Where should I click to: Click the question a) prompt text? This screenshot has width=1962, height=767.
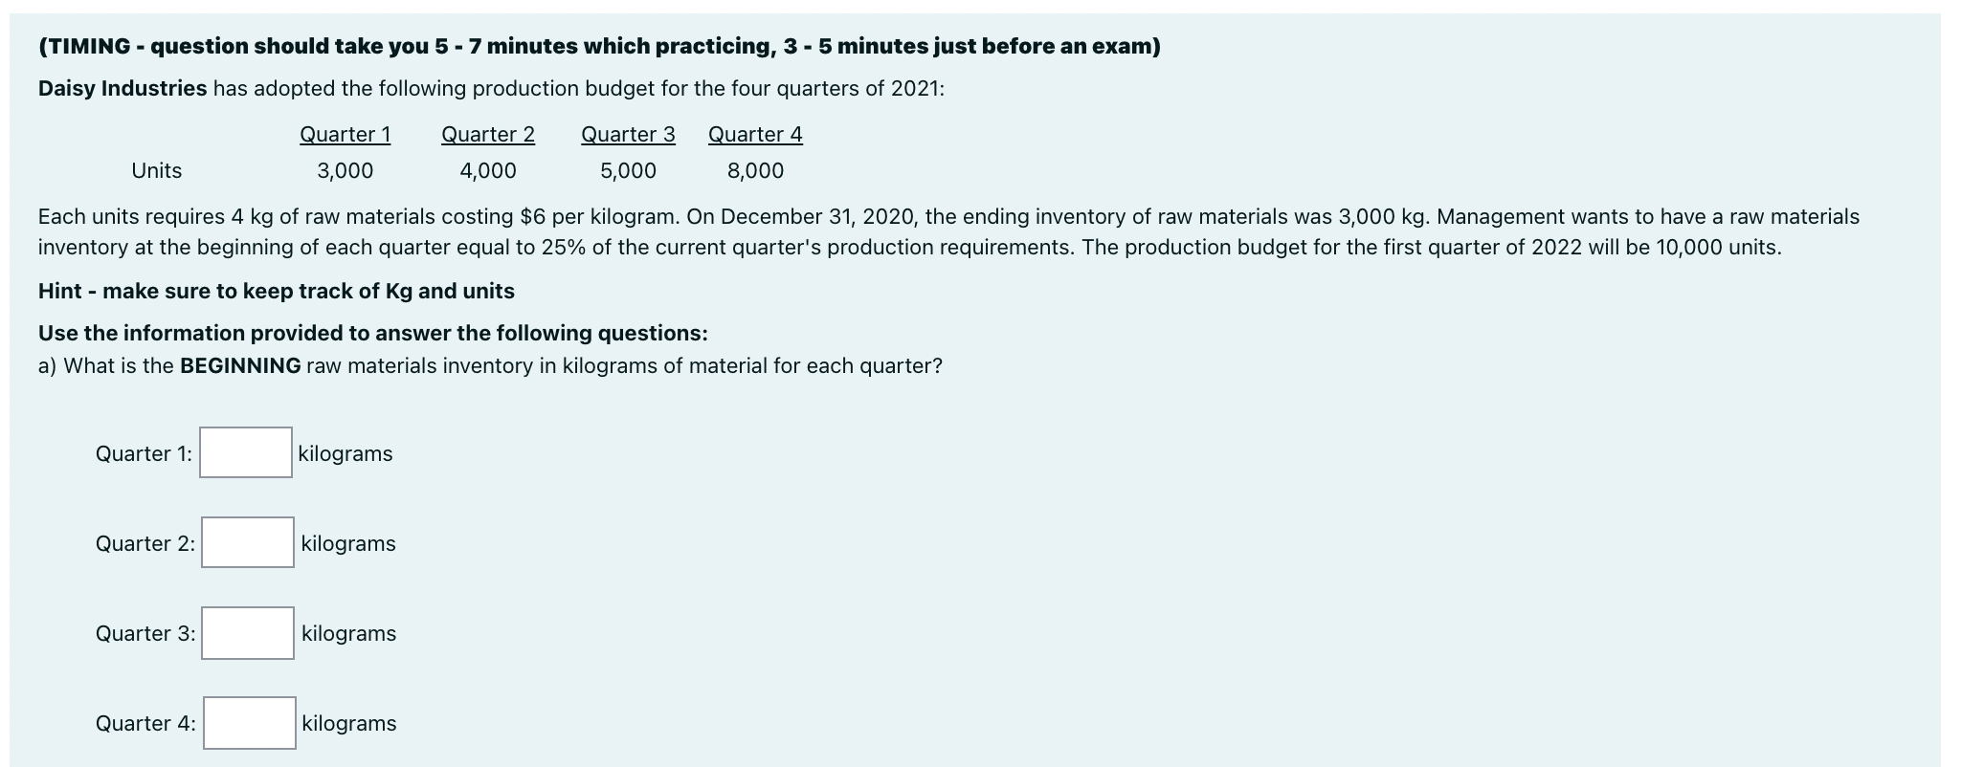pos(489,364)
